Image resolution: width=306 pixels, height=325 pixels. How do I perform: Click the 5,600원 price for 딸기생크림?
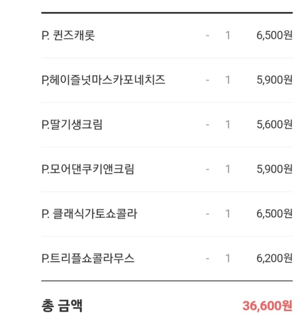point(274,125)
